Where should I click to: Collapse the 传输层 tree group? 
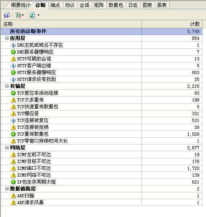coord(7,86)
